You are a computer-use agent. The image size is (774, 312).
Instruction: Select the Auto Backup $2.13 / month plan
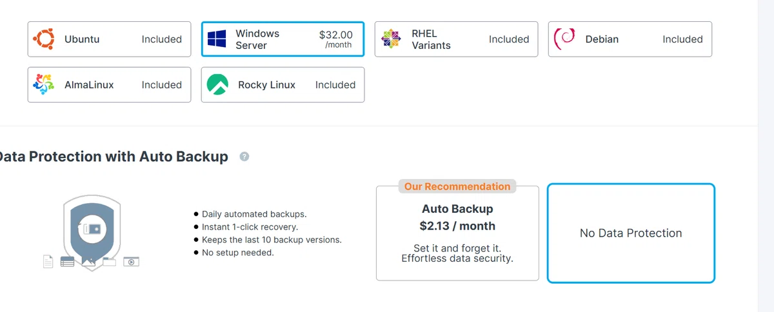click(457, 233)
